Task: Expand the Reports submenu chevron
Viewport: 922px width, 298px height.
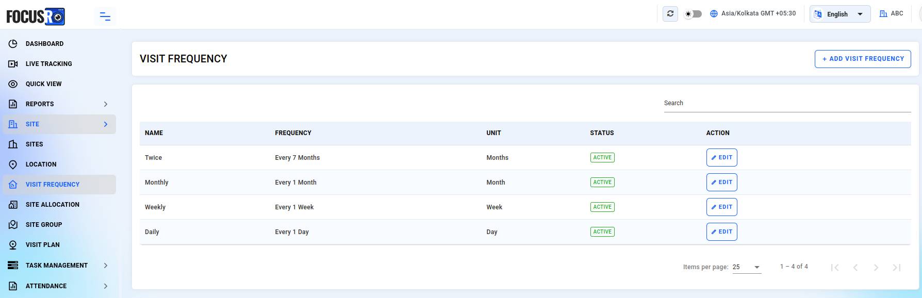Action: 106,104
